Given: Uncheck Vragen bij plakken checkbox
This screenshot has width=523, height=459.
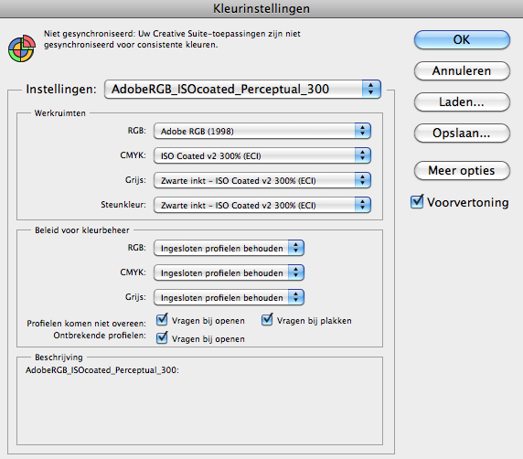Looking at the screenshot, I should (267, 320).
